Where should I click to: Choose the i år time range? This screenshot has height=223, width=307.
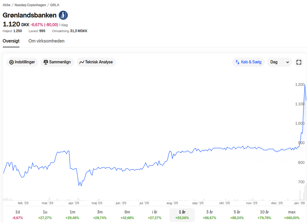click(x=154, y=215)
